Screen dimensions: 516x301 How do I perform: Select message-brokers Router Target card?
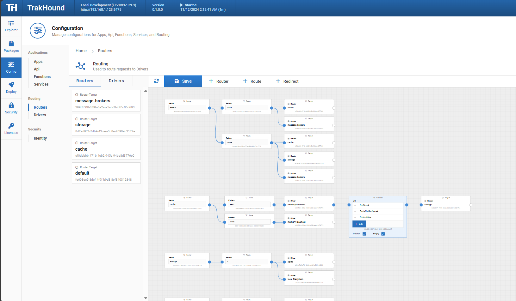tap(106, 101)
